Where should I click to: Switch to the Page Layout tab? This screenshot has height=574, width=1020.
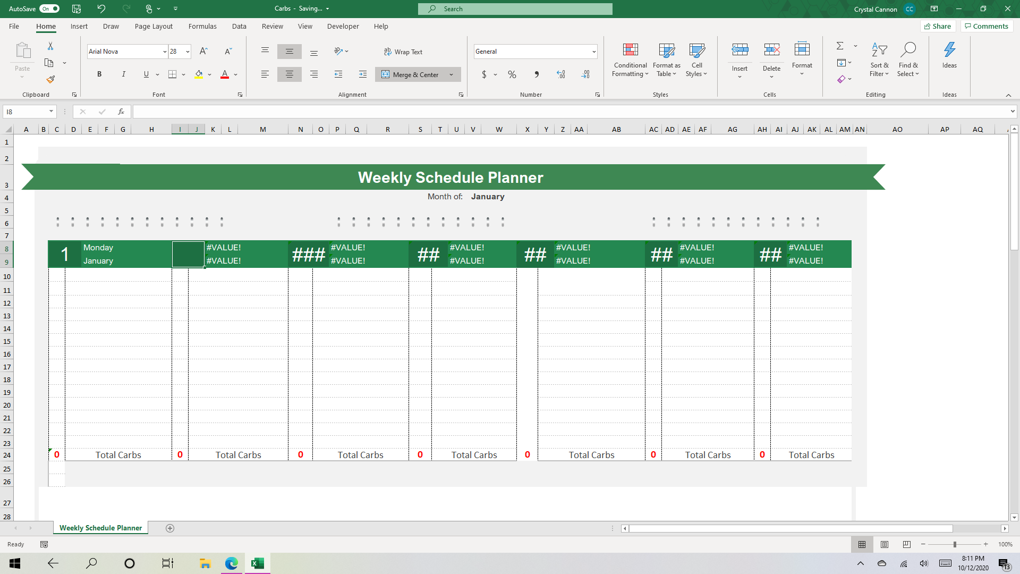(x=154, y=26)
